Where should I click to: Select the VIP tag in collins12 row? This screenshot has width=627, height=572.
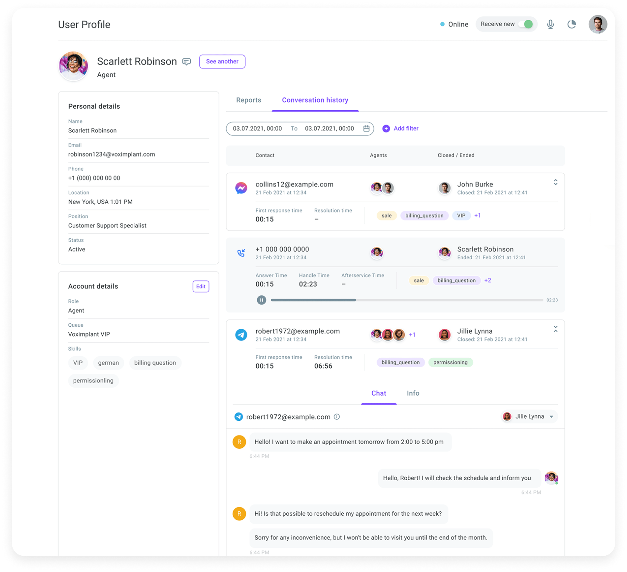[x=461, y=216]
